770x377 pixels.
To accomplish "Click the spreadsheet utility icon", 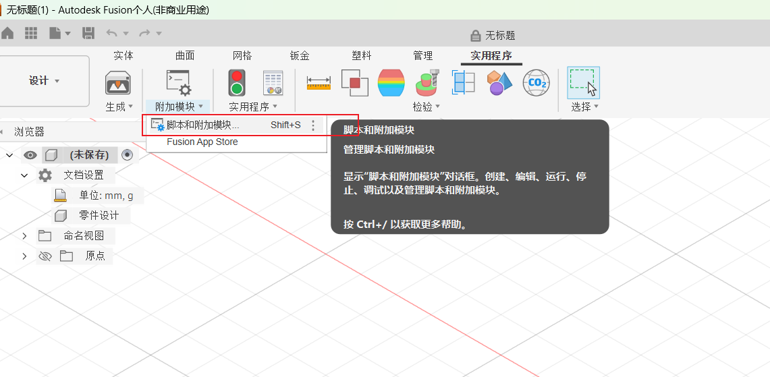I will tap(273, 82).
